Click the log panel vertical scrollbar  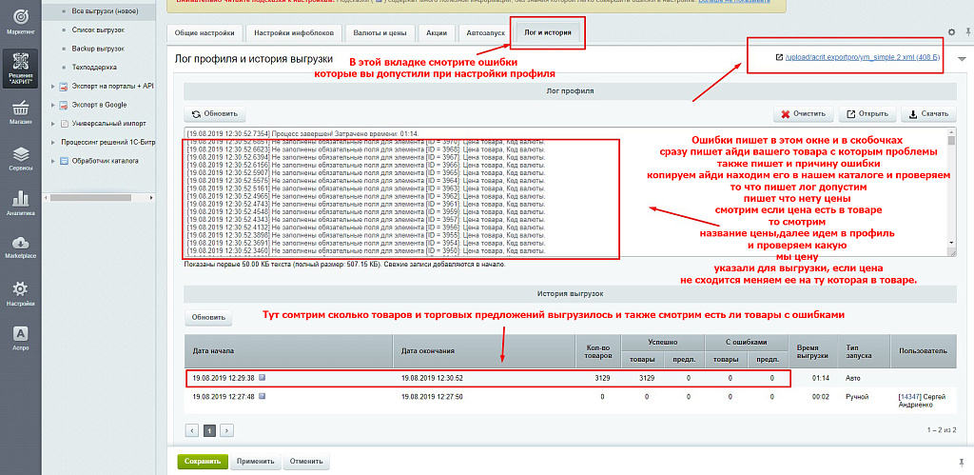pos(951,190)
